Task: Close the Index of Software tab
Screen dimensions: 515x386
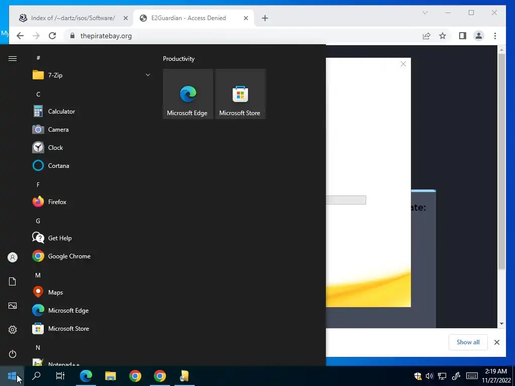Action: (125, 18)
